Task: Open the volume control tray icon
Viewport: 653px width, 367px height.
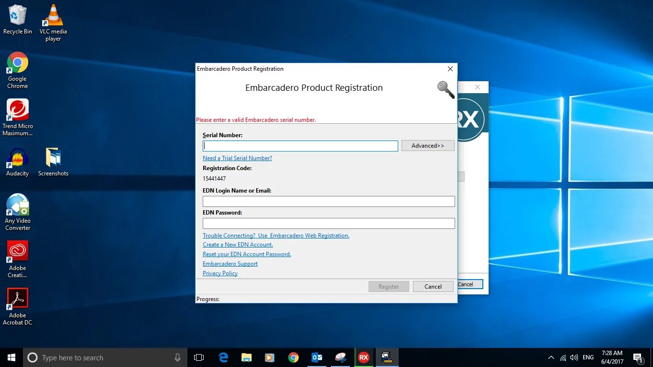Action: coord(574,357)
